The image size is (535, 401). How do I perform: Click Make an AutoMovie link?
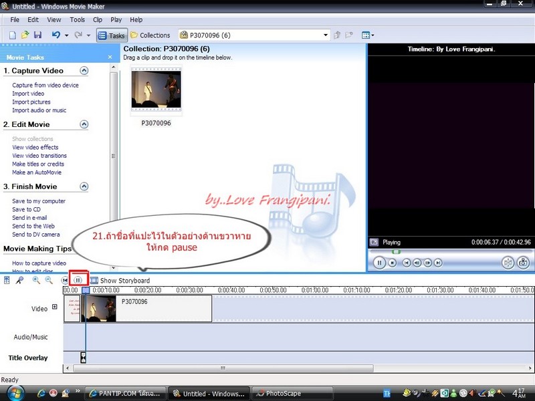37,172
